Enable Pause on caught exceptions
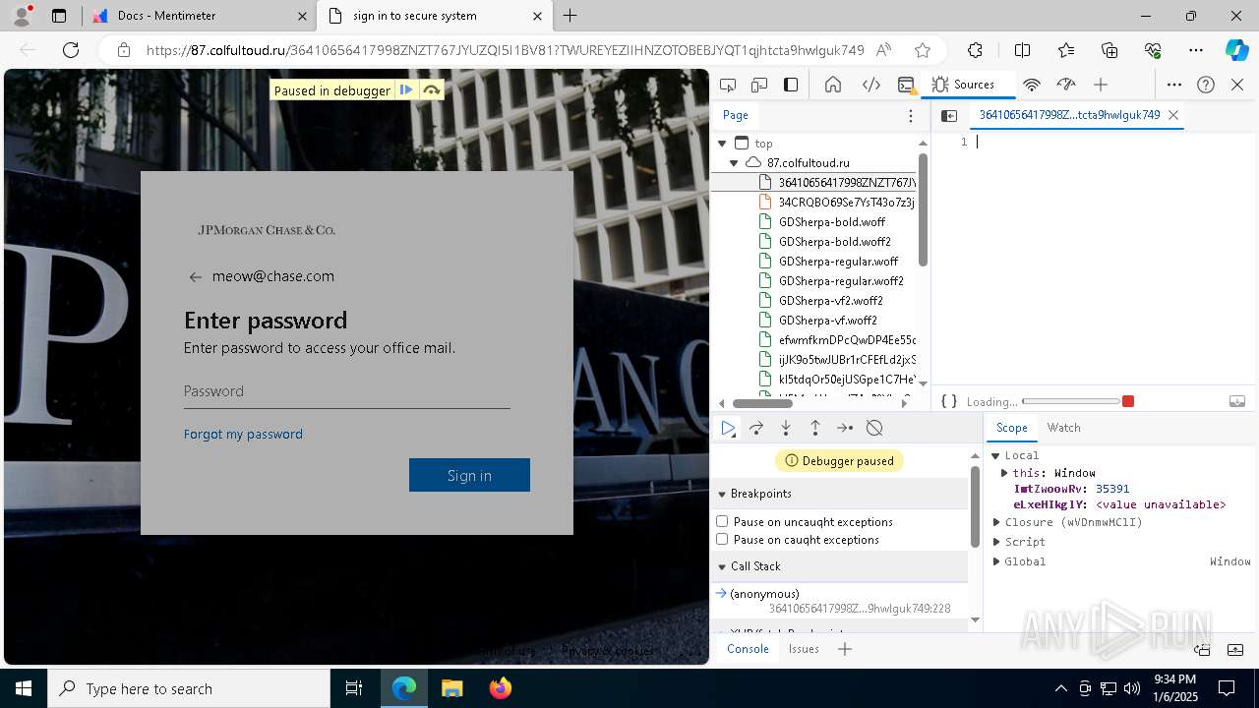The width and height of the screenshot is (1259, 708). click(722, 539)
